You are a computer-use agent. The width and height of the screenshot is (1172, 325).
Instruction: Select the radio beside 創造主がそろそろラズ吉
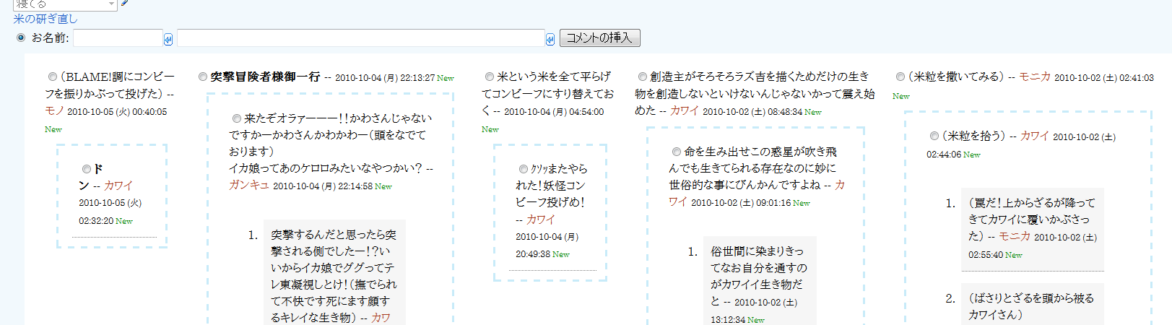pos(643,77)
